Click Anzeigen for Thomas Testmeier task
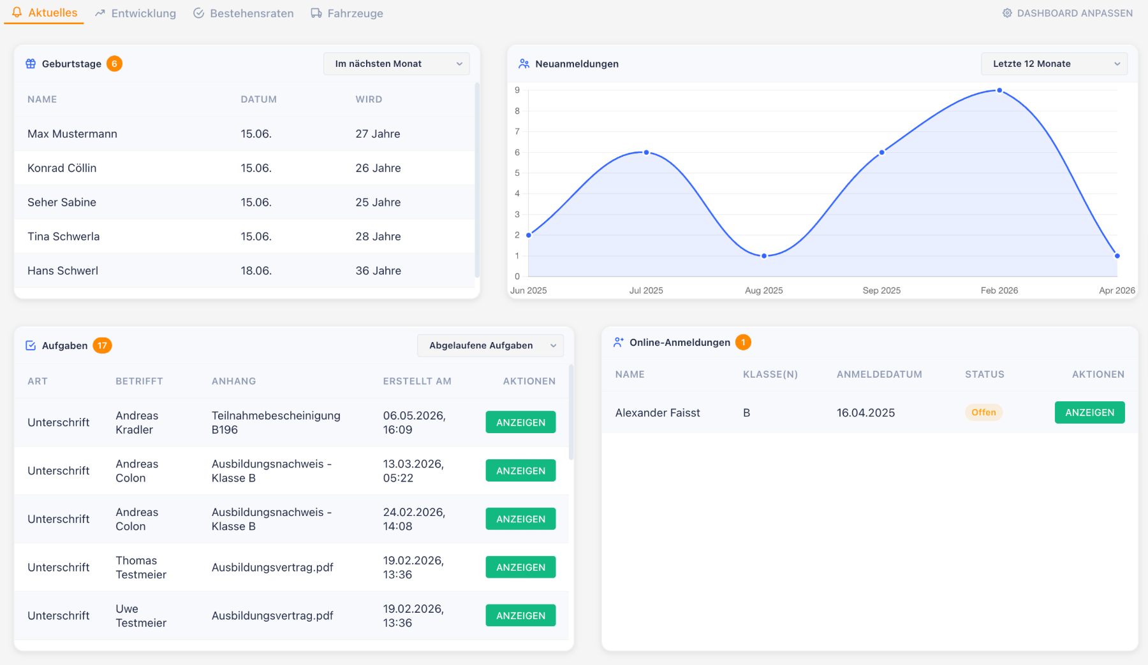Screen dimensions: 1148x665 pyautogui.click(x=520, y=568)
